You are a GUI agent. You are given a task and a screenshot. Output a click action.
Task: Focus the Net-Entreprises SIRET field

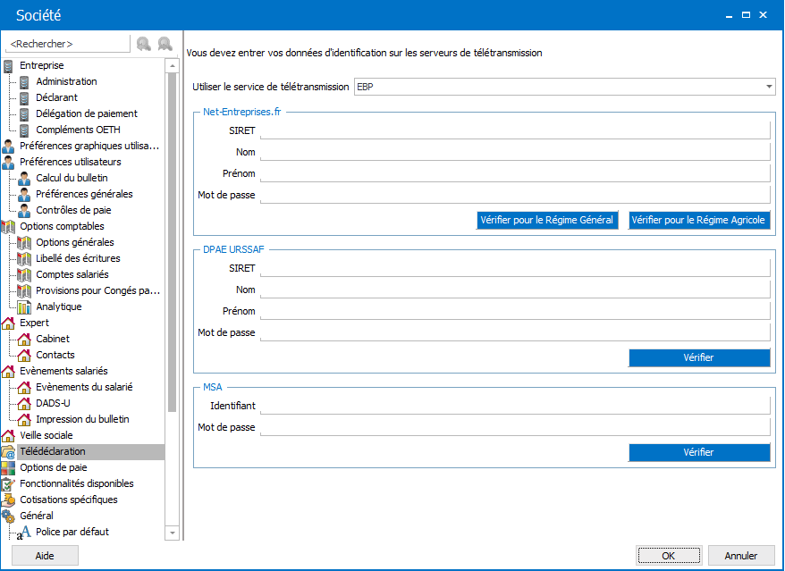[x=515, y=130]
